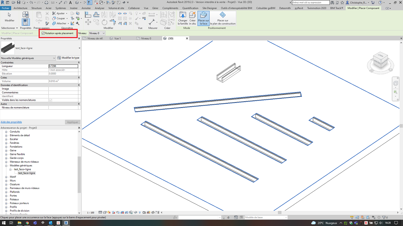Viewport: 403px width, 226px height.
Task: Open Nouvelle Modèles génériques filter dropdown
Action: point(28,58)
